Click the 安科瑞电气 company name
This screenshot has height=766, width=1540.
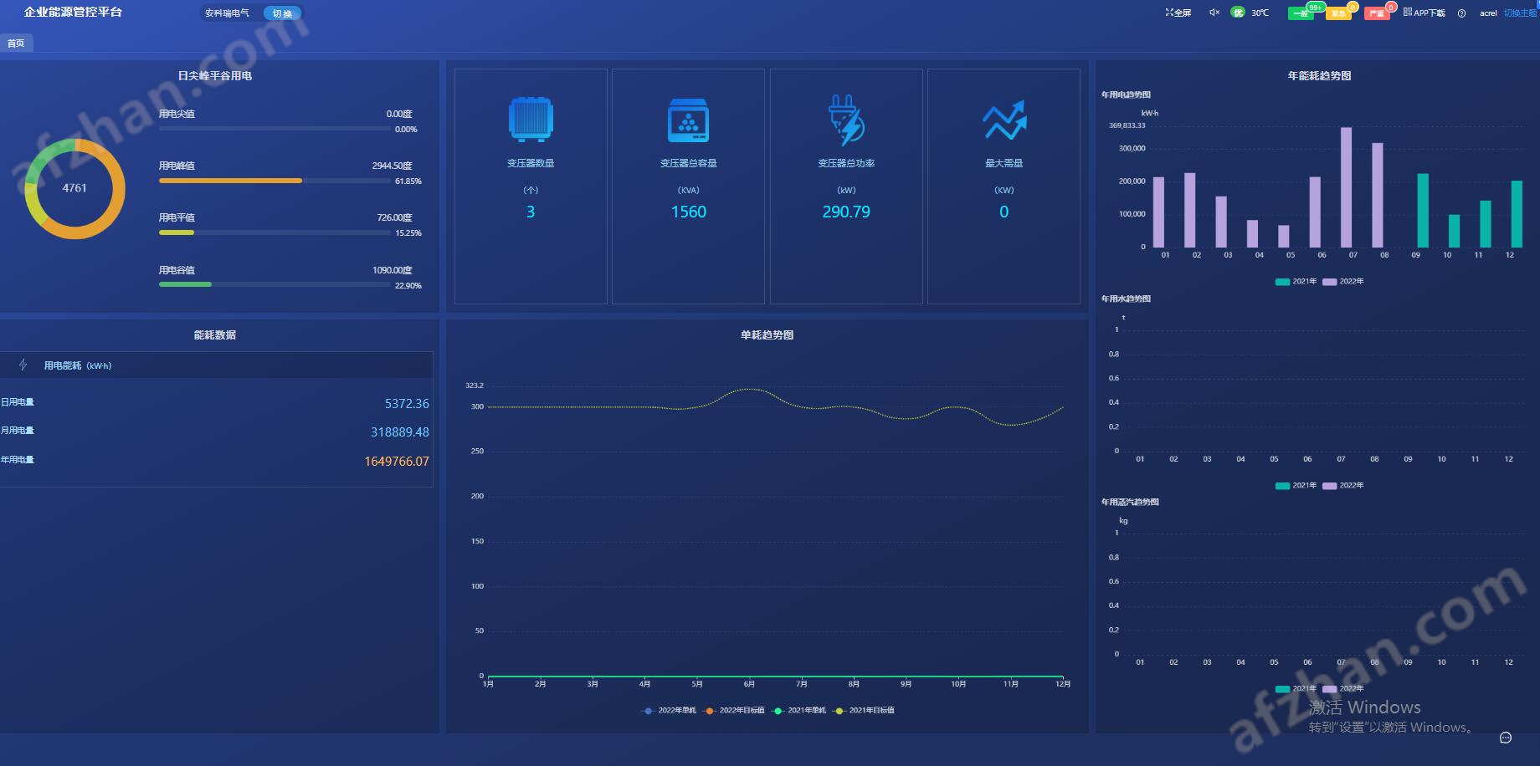tap(227, 13)
